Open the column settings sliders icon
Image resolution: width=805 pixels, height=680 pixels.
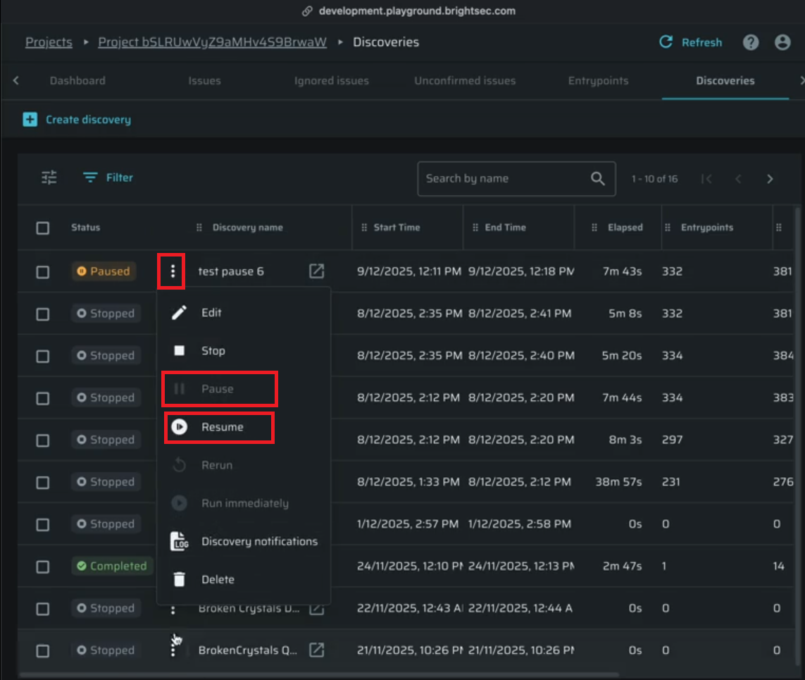click(x=49, y=178)
